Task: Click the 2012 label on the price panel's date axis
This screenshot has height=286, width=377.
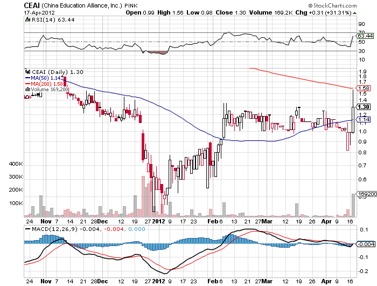Action: tap(159, 221)
